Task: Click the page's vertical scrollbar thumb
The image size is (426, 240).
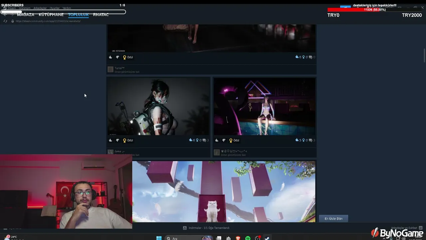Action: [x=424, y=55]
